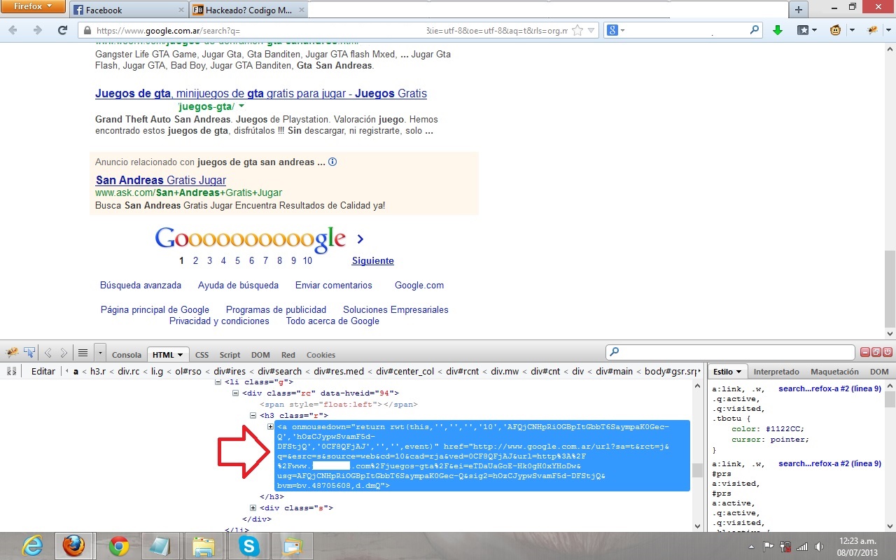This screenshot has height=560, width=896.
Task: Click the Editar button in Firebug
Action: 43,372
